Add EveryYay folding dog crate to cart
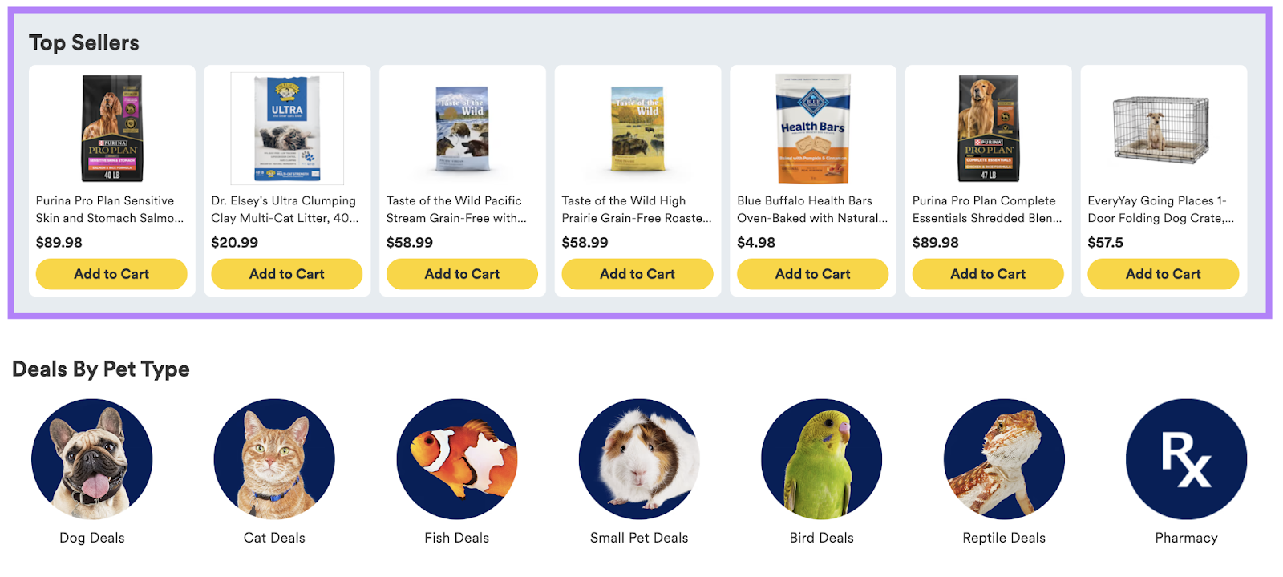Image resolution: width=1283 pixels, height=577 pixels. (x=1164, y=273)
